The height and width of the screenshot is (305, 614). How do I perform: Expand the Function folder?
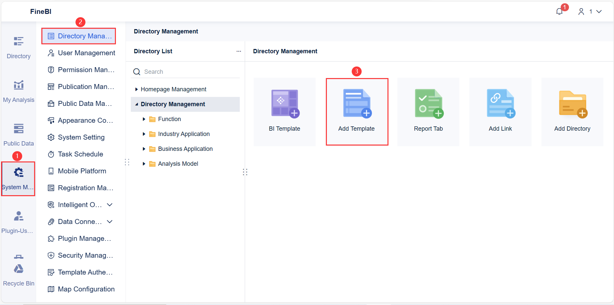tap(144, 119)
